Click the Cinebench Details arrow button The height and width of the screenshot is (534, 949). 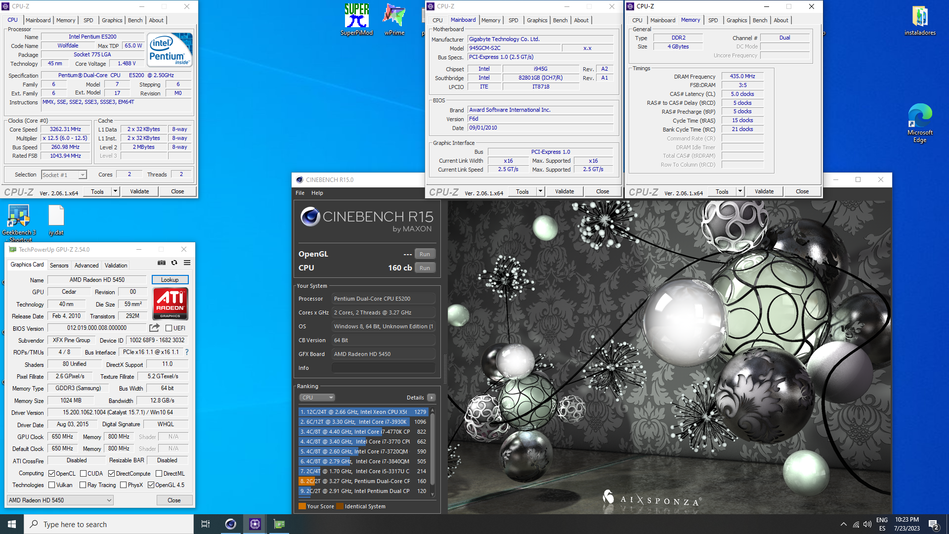(x=431, y=398)
